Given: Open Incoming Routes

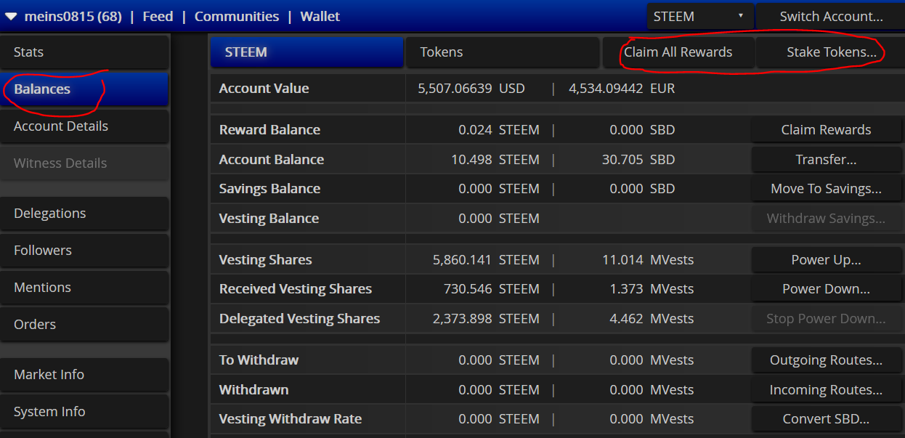Looking at the screenshot, I should click(826, 390).
